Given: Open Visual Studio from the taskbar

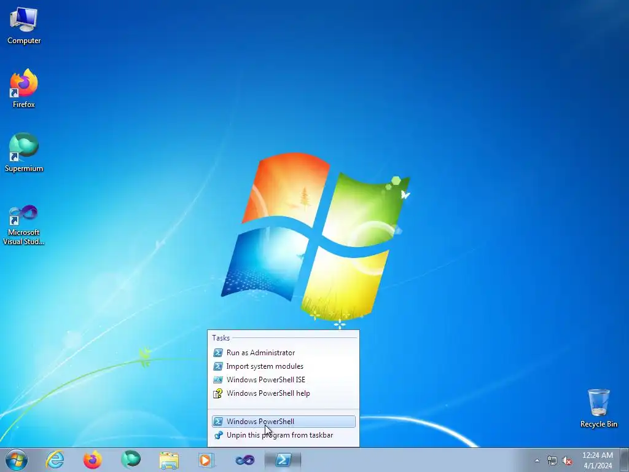Looking at the screenshot, I should pos(244,460).
